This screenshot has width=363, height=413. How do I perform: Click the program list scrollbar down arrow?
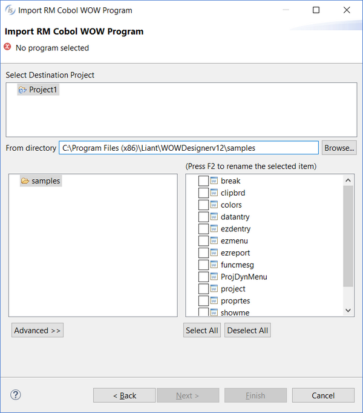pos(348,310)
